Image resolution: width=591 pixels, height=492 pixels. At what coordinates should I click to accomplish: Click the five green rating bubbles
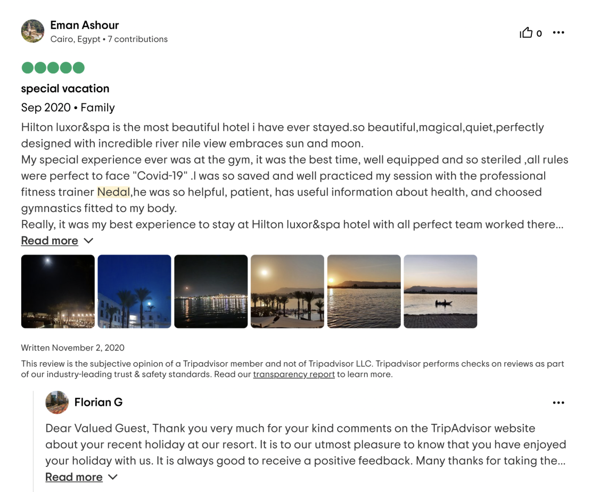53,68
